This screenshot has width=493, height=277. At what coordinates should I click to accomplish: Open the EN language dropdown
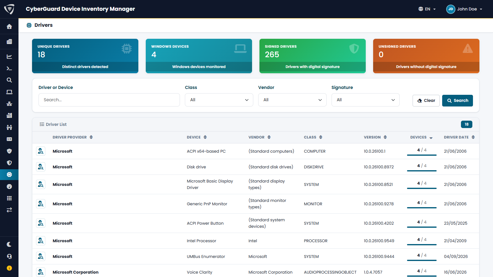(427, 9)
